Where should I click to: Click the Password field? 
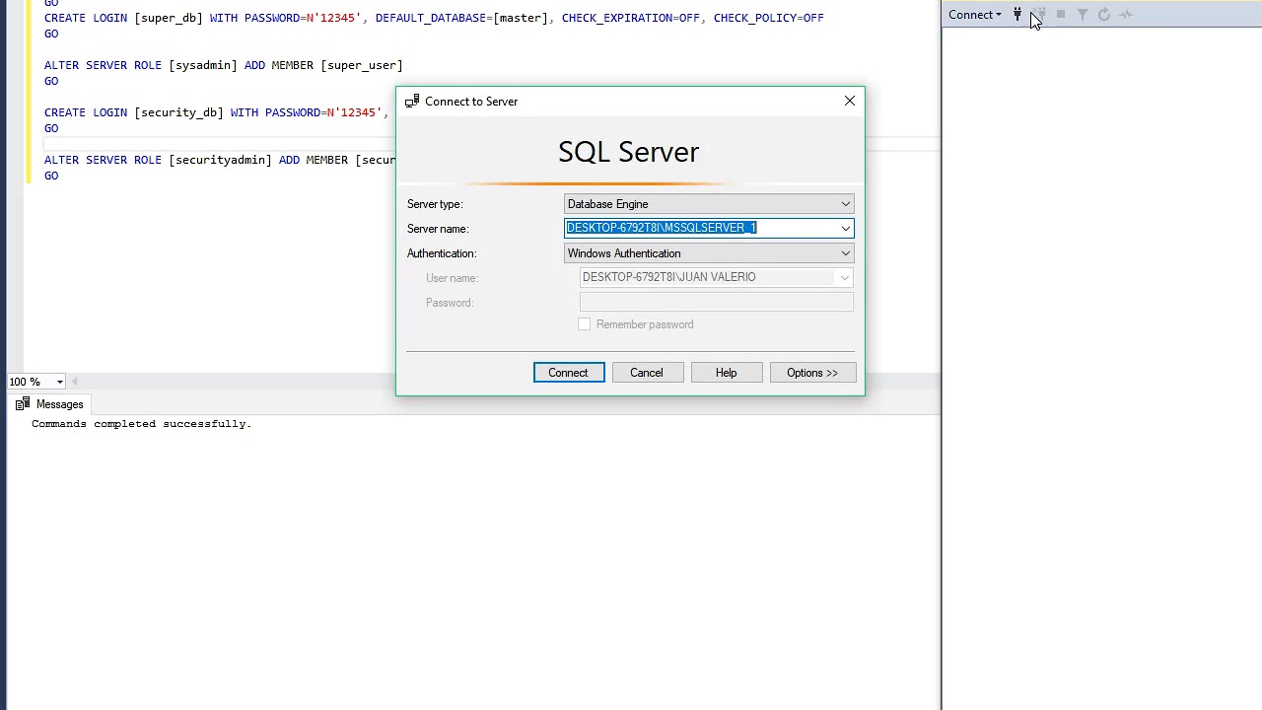tap(717, 303)
